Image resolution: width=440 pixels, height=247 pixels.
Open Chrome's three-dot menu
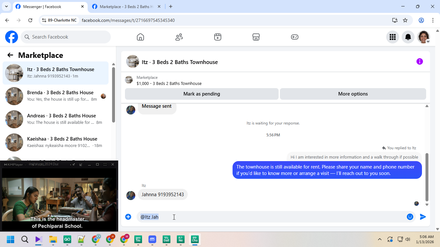(433, 20)
